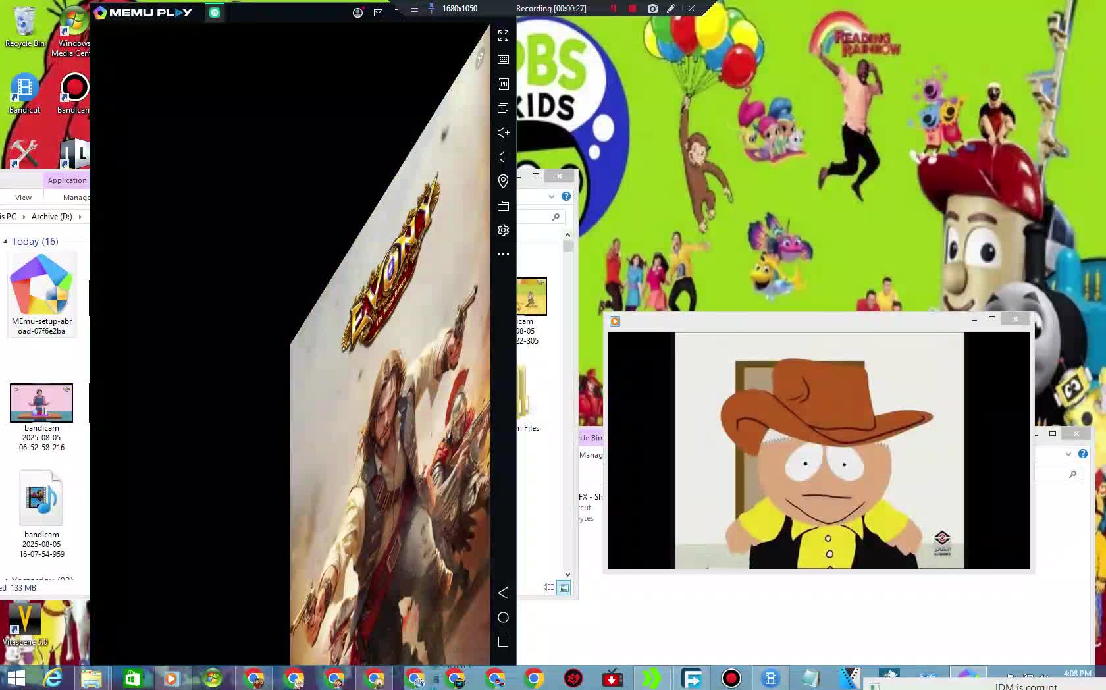Expand ribbon chevron in middle Explorer window

552,196
